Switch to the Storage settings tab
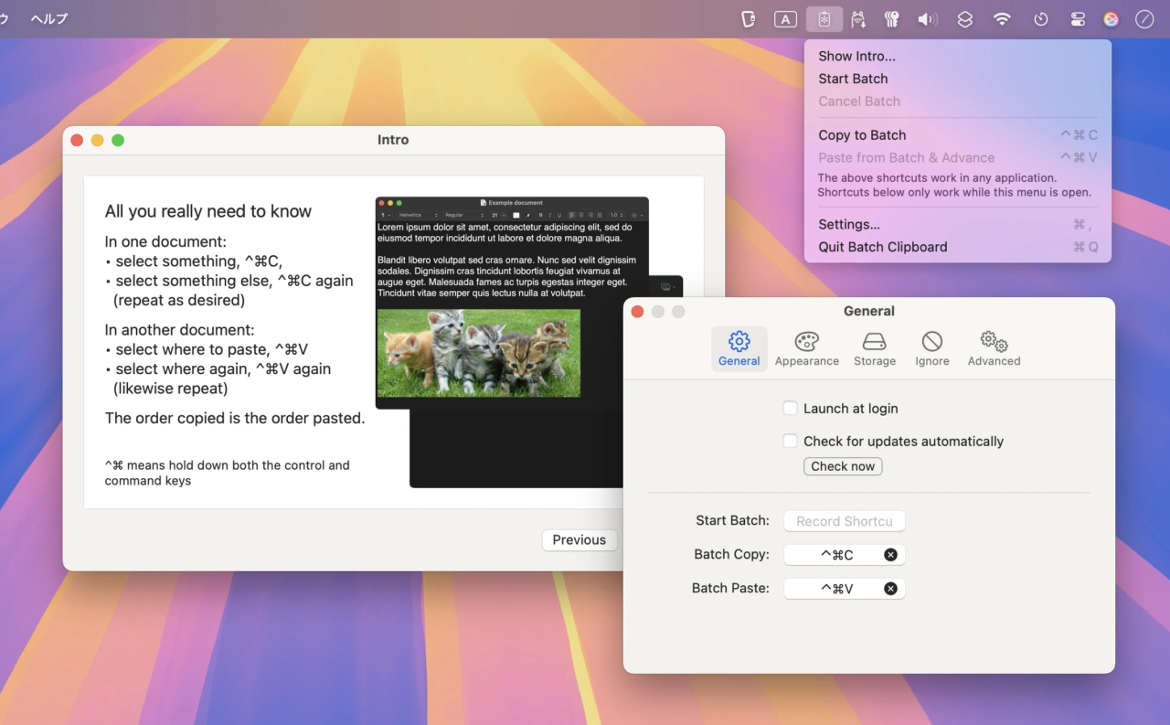Screen dimensions: 1170x725 [875, 348]
